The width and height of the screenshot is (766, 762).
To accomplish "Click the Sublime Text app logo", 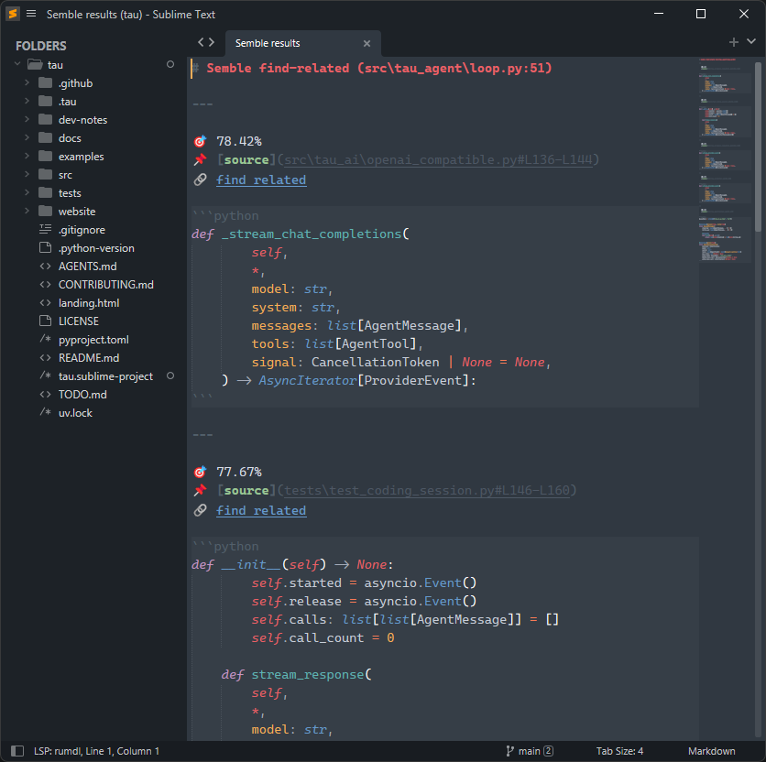I will coord(13,14).
